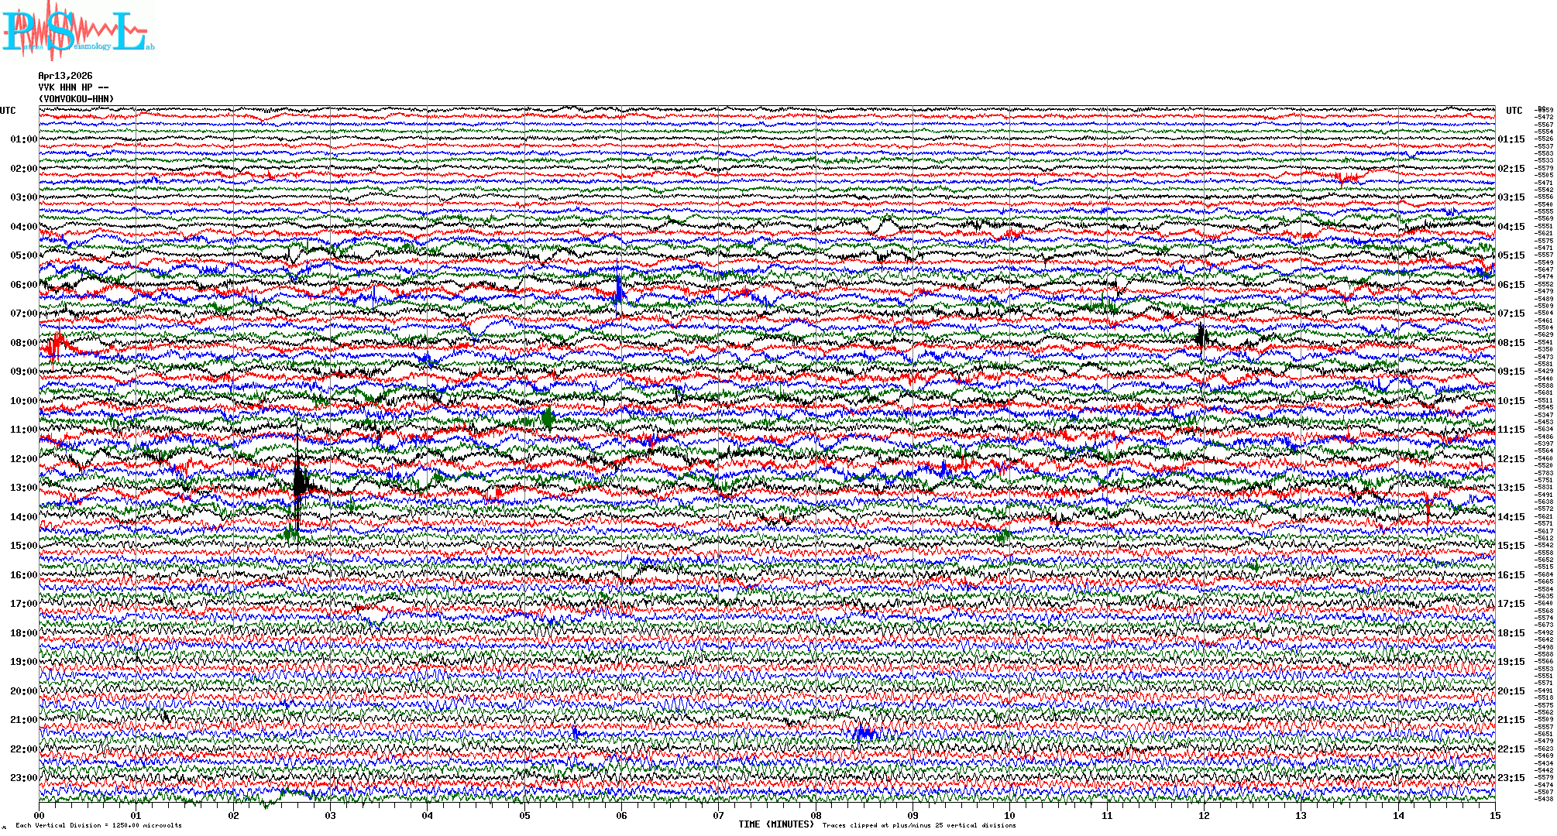1557x836 pixels.
Task: Click the 07 minute tick on bottom axis
Action: pyautogui.click(x=718, y=815)
